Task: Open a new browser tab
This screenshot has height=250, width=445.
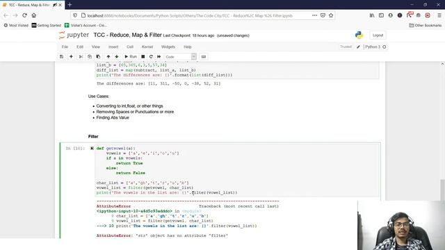Action: tap(70, 5)
